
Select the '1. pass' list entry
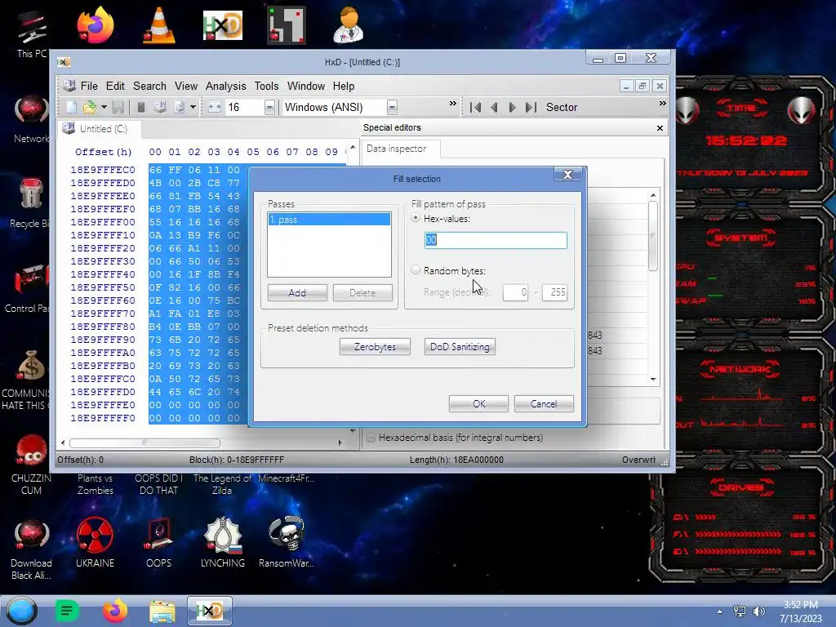point(329,219)
